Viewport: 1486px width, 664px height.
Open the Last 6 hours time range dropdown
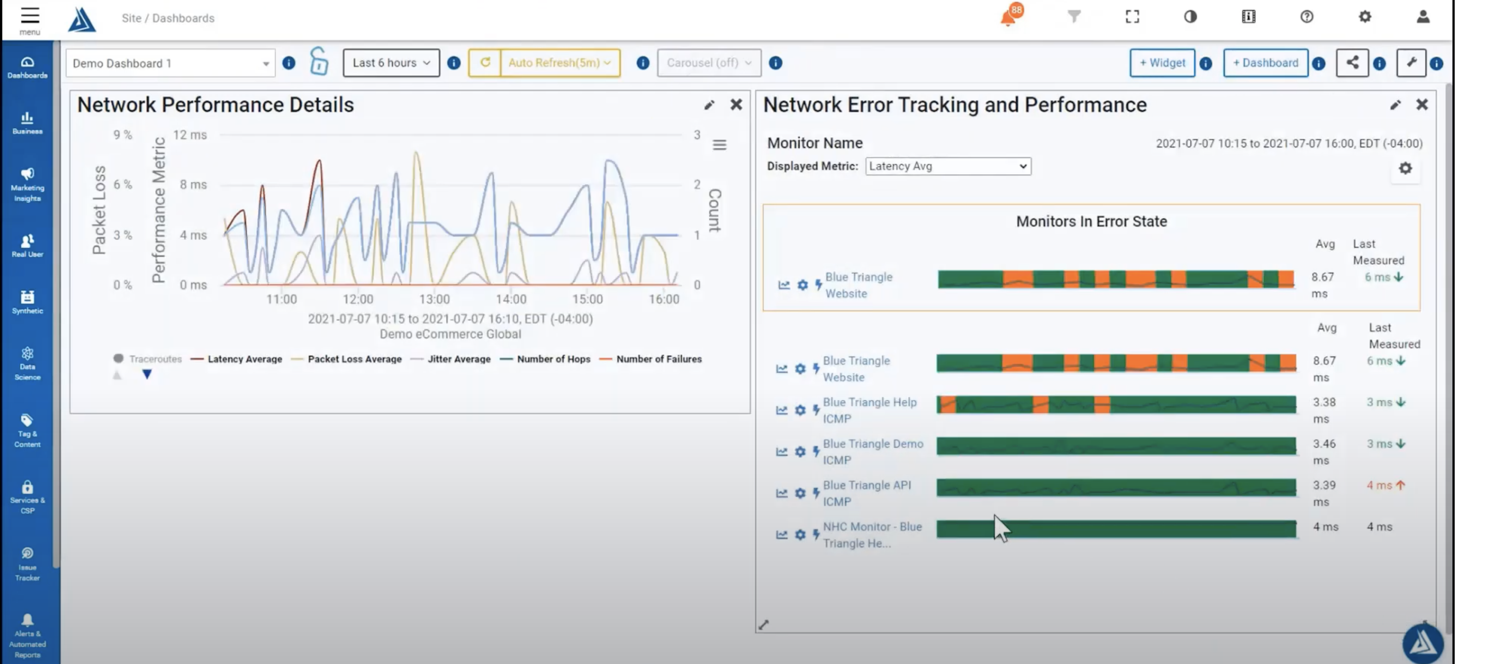pyautogui.click(x=391, y=63)
